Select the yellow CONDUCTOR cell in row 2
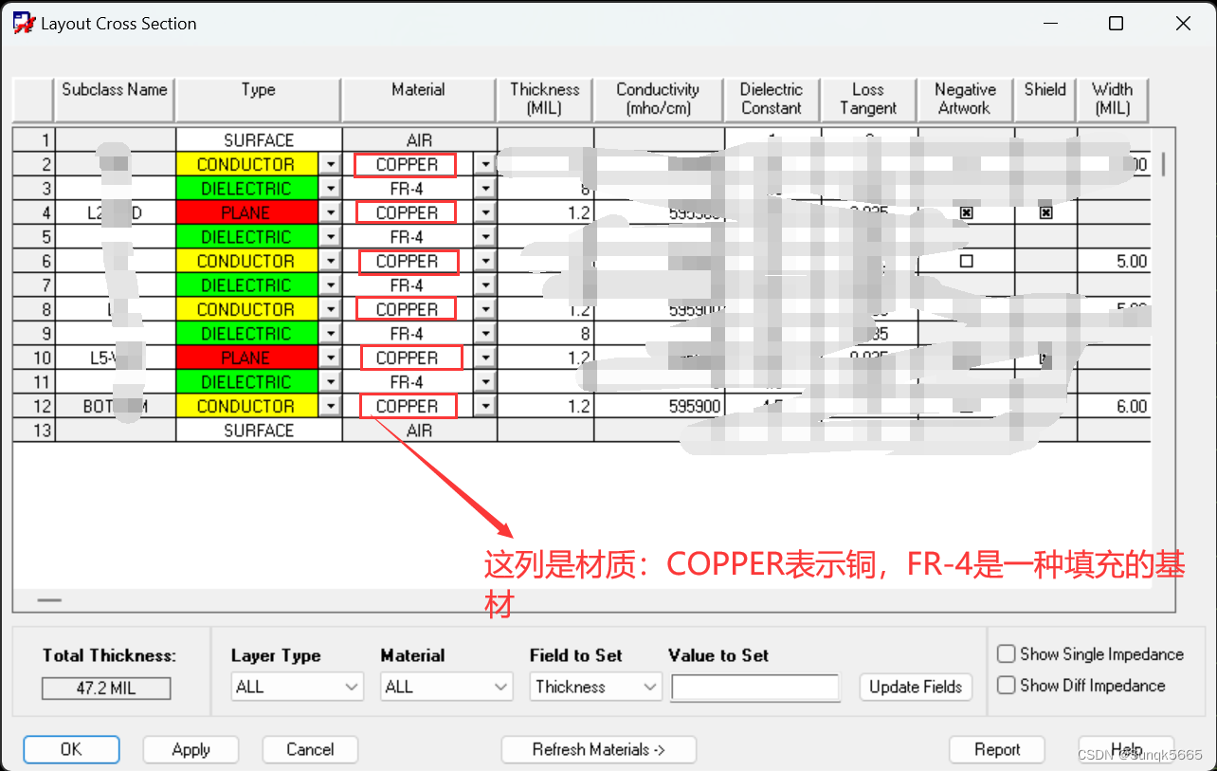 pyautogui.click(x=248, y=164)
